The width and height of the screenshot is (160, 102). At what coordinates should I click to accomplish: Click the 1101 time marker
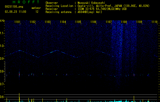pos(17,22)
